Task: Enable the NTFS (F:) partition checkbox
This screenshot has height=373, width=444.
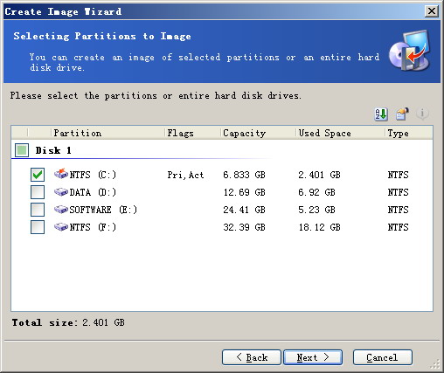Action: (38, 227)
